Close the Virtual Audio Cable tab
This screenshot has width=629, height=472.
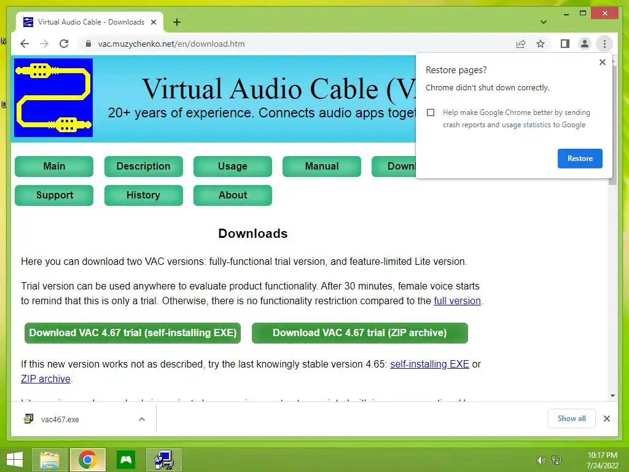tap(153, 22)
